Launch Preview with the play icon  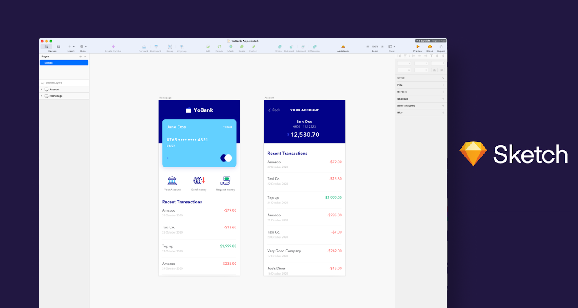[x=418, y=47]
